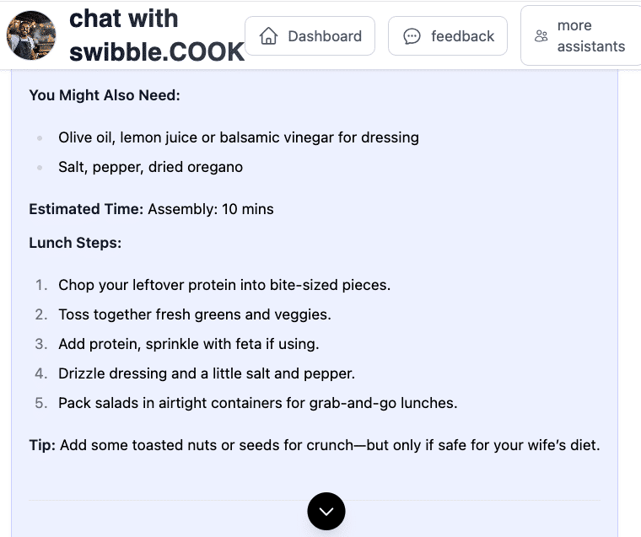Select the olive oil dressing bullet line

pos(239,137)
